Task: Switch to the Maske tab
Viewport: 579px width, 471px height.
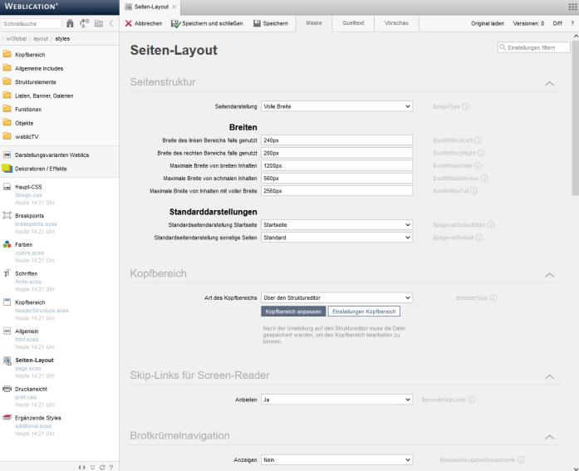Action: click(x=314, y=23)
